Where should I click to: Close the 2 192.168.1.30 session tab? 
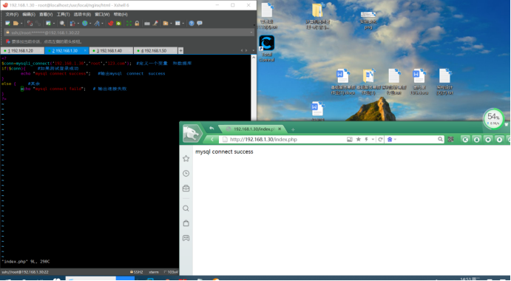(x=85, y=50)
